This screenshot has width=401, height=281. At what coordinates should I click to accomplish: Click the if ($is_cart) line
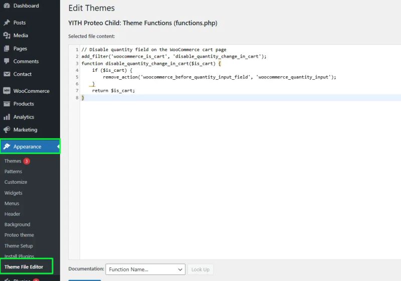tap(112, 70)
